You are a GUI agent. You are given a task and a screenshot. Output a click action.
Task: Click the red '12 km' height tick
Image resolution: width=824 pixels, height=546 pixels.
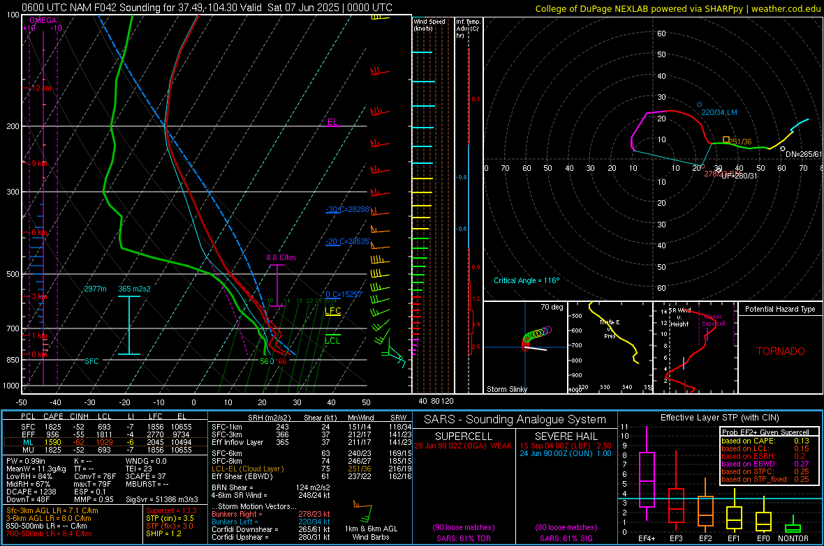pyautogui.click(x=41, y=88)
